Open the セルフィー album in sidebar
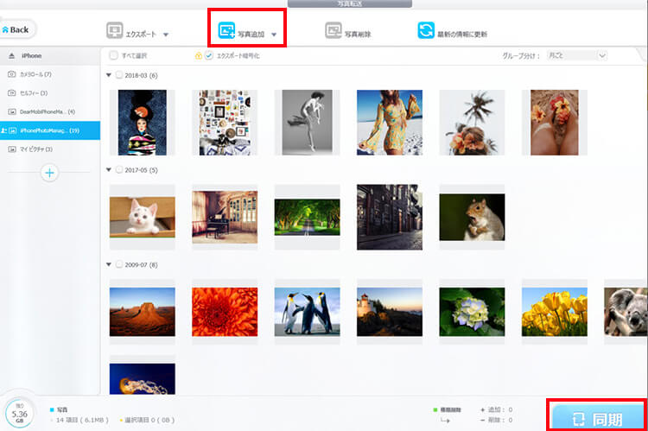This screenshot has height=431, width=648. [33, 92]
